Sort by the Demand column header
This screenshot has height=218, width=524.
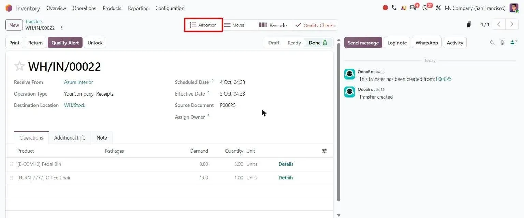click(x=199, y=151)
